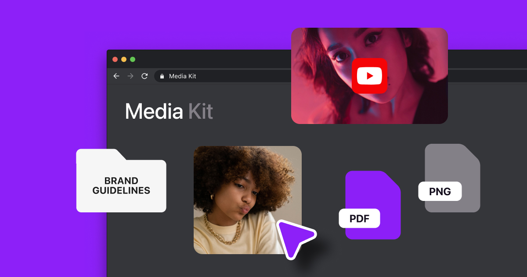Screen dimensions: 527x277
Task: Click the green traffic light button
Action: [132, 59]
